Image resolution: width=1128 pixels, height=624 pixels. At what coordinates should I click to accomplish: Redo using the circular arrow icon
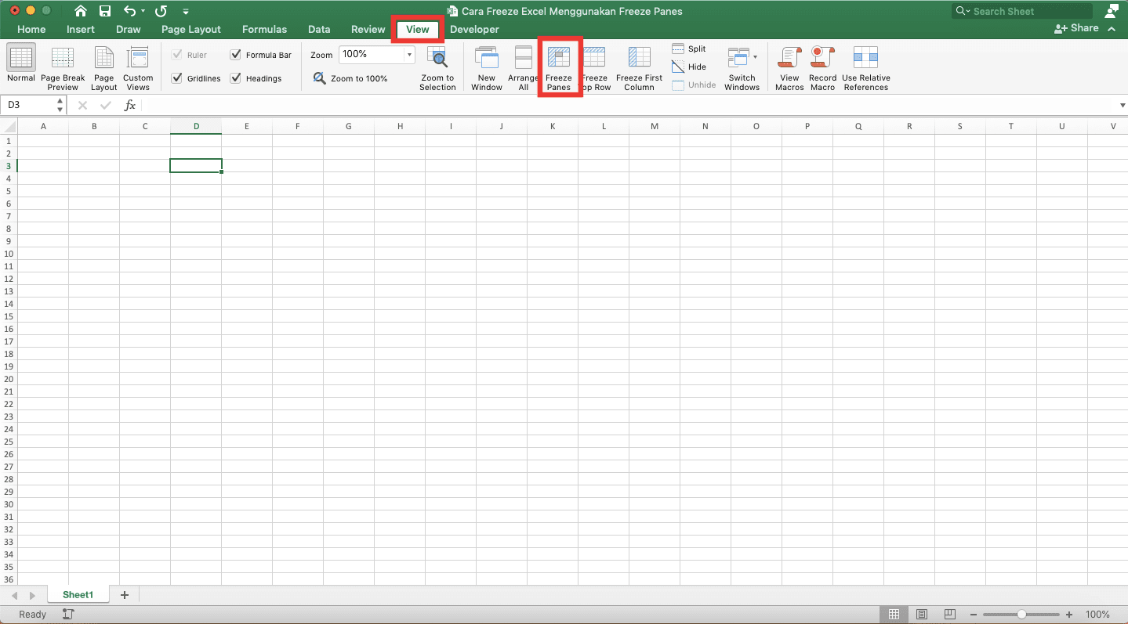pyautogui.click(x=161, y=11)
